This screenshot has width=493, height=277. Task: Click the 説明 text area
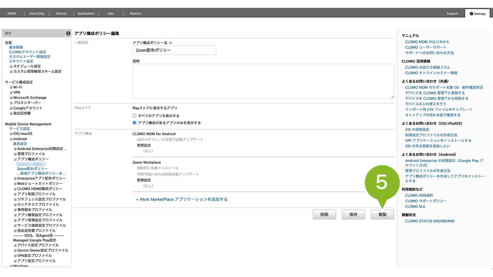click(x=263, y=81)
